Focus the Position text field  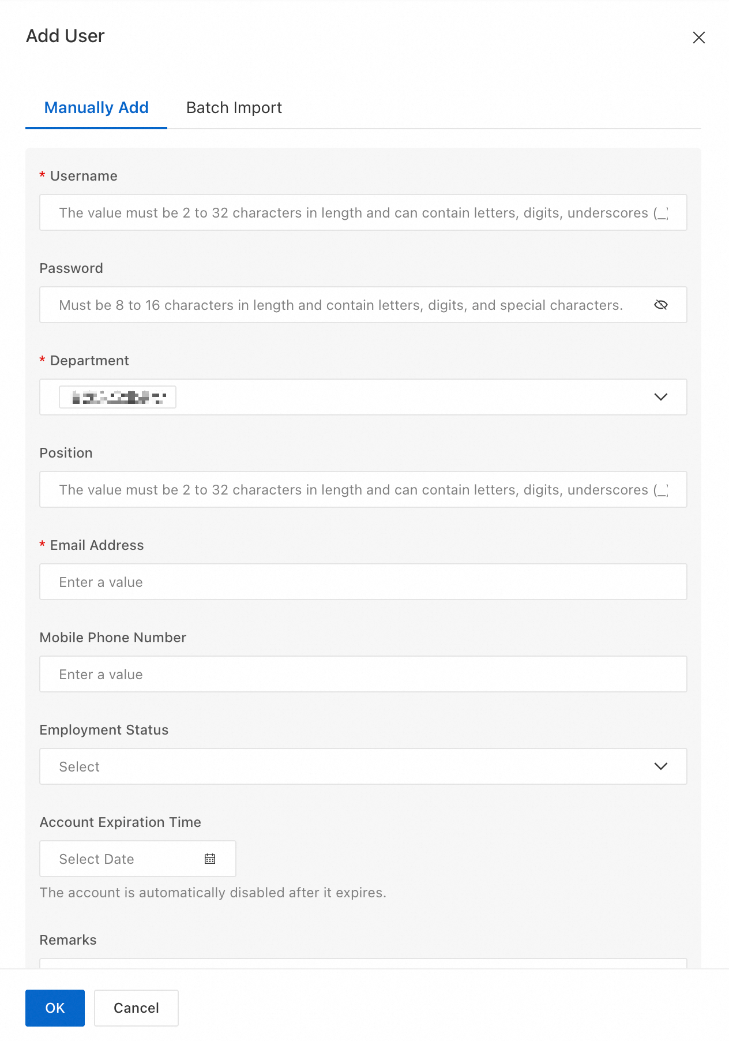pyautogui.click(x=362, y=489)
